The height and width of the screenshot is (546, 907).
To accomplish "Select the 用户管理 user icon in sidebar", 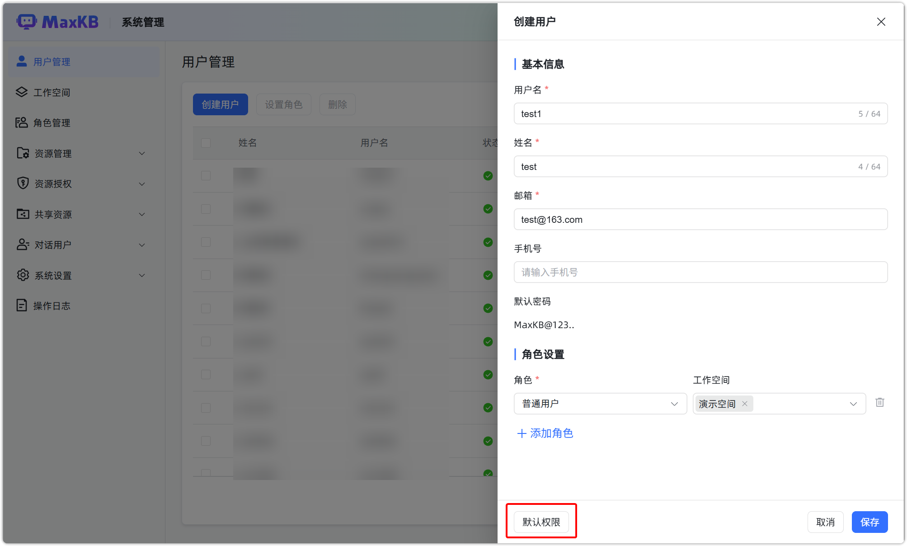I will click(x=21, y=61).
